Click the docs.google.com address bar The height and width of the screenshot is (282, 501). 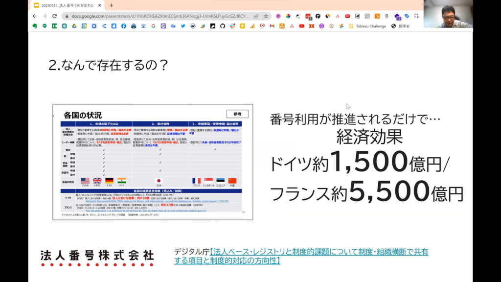157,16
